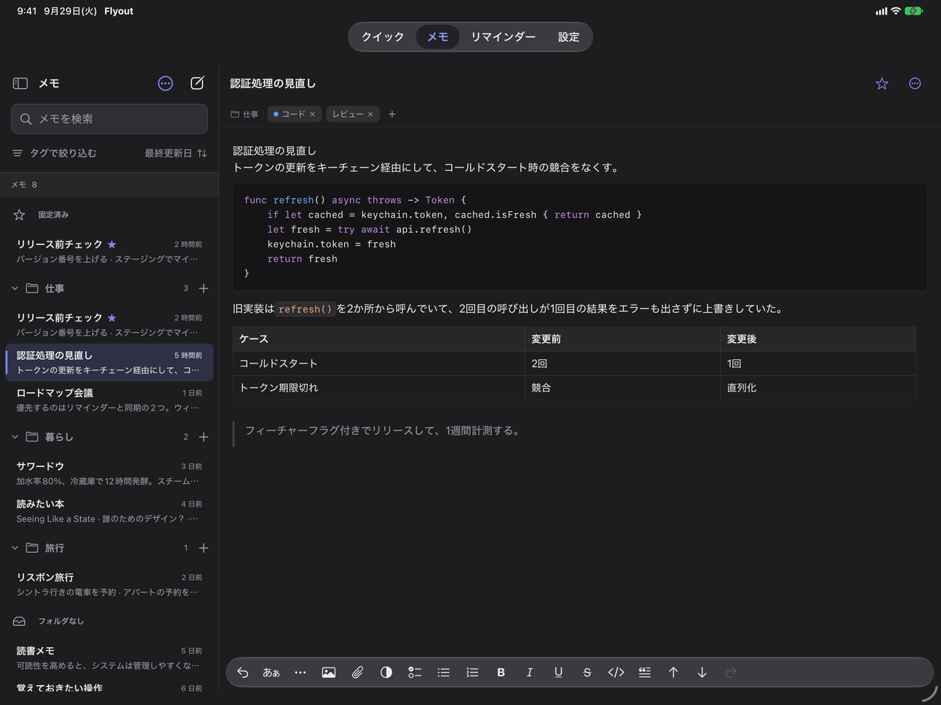Toggle bold formatting
The height and width of the screenshot is (705, 941).
click(501, 673)
